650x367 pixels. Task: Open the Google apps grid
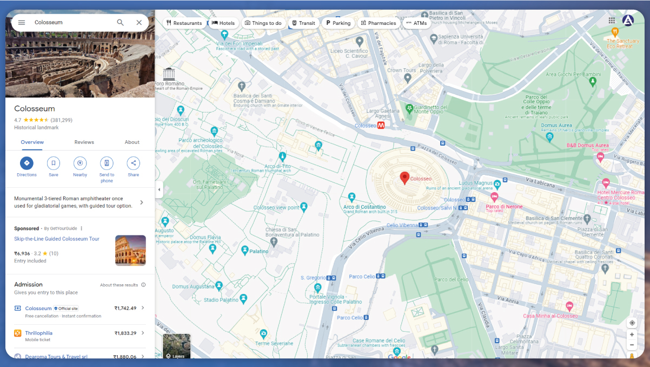pos(612,21)
